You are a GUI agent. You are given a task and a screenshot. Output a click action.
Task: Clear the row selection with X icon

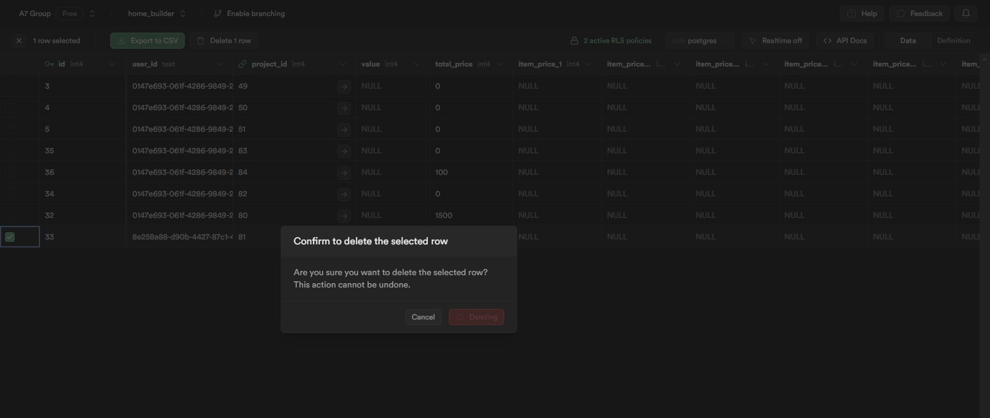(19, 41)
